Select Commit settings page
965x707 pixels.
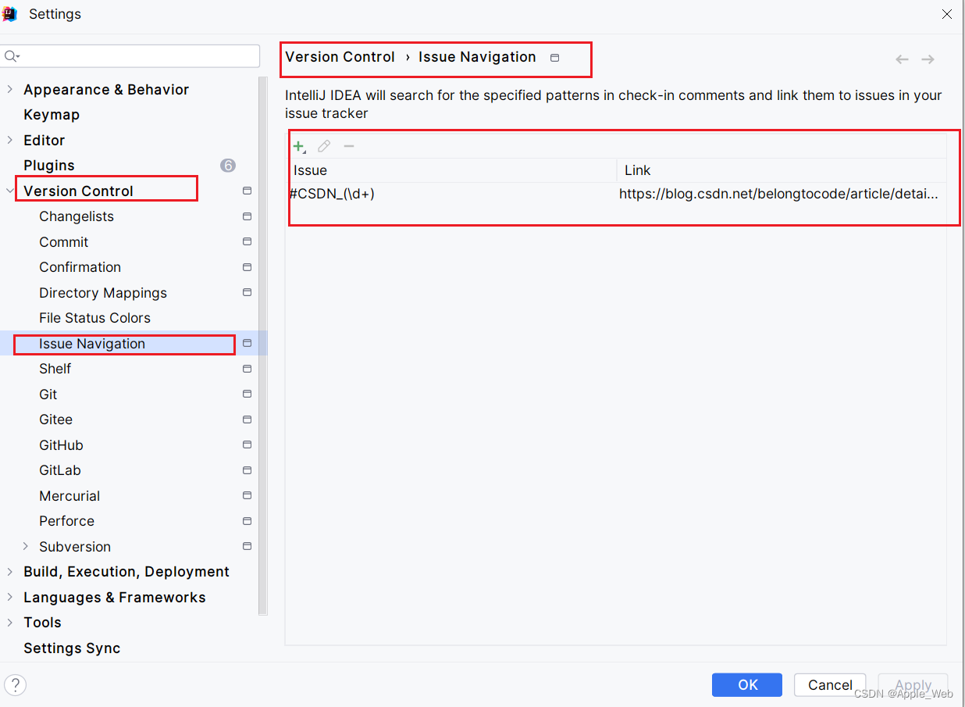[x=64, y=242]
